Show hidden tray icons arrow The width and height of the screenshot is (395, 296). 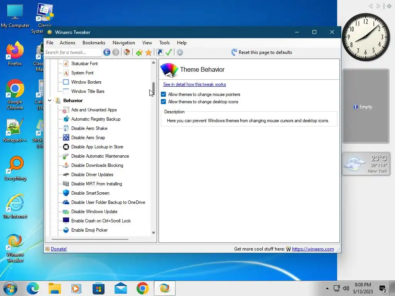point(327,288)
